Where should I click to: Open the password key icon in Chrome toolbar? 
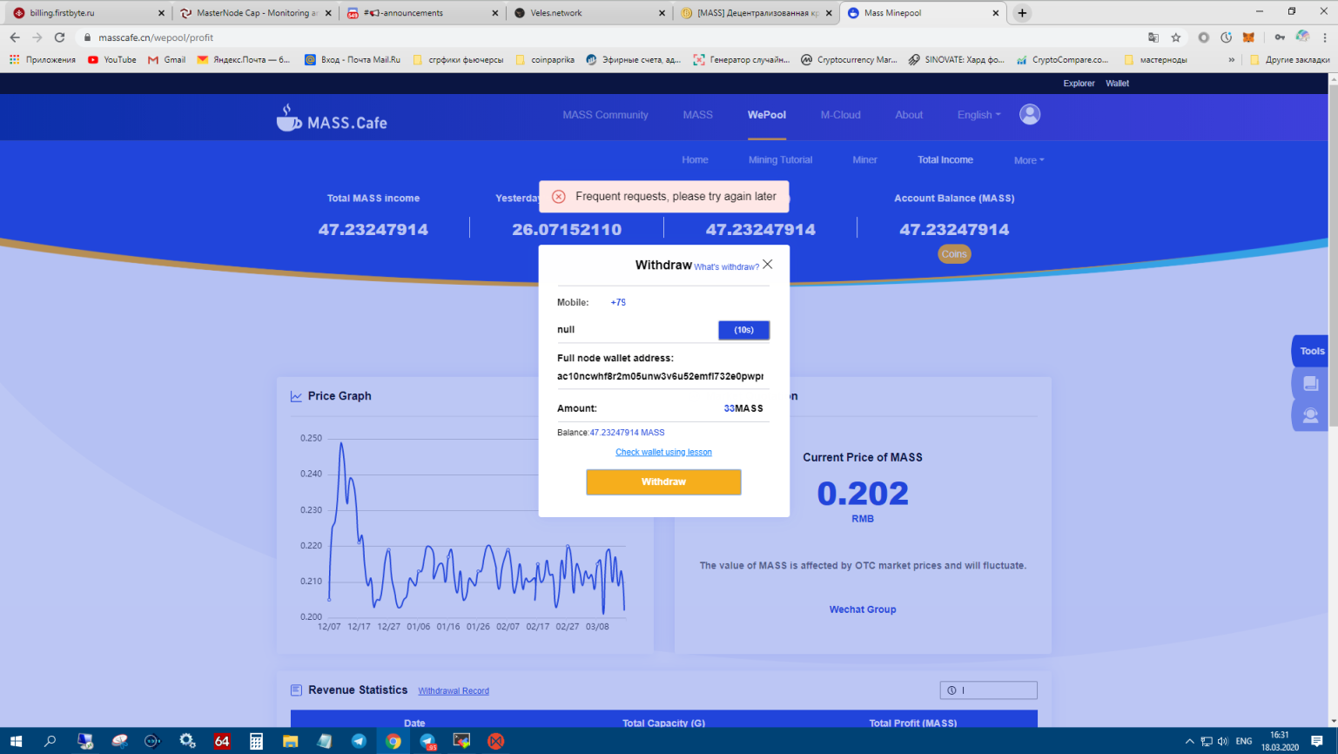tap(1280, 37)
